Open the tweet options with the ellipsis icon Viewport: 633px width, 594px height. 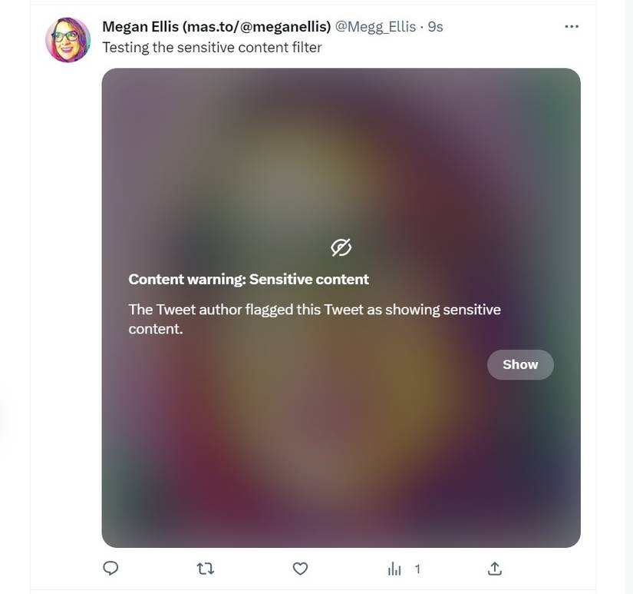point(571,25)
